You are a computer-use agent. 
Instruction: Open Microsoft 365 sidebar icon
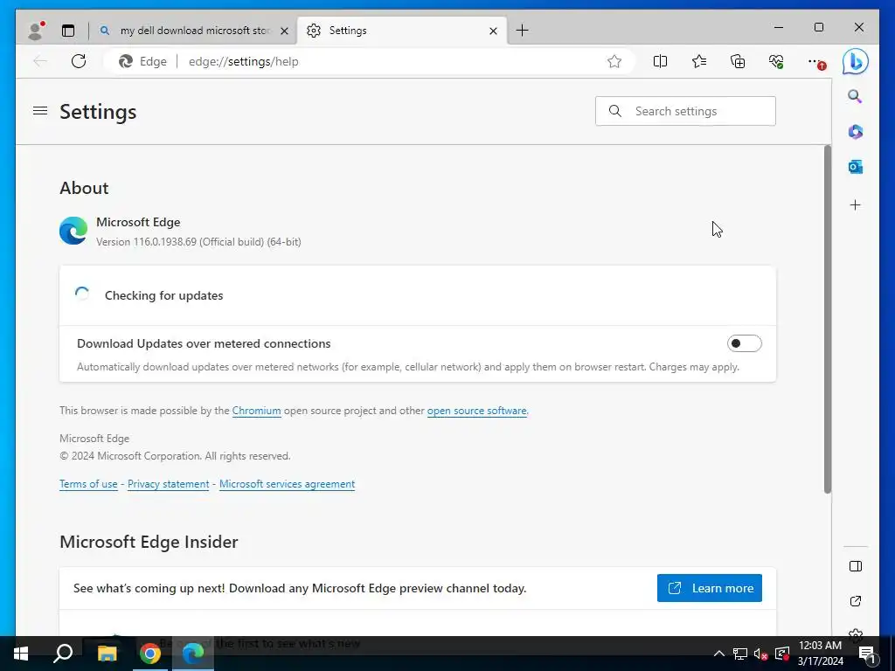[x=855, y=132]
